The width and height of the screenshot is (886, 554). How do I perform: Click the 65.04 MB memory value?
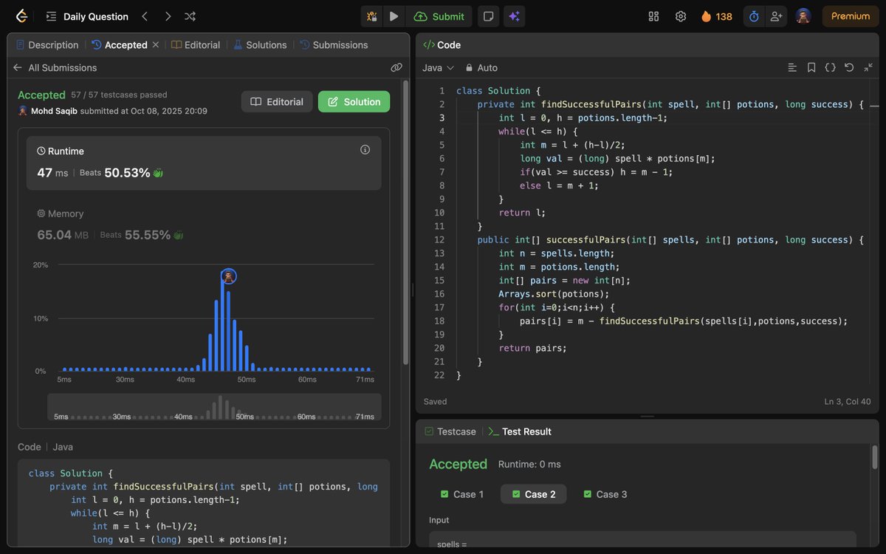63,235
